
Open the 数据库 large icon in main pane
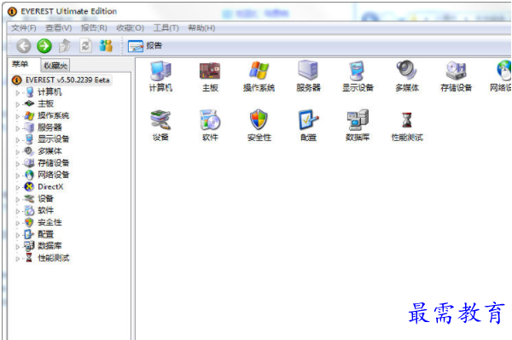coord(358,126)
